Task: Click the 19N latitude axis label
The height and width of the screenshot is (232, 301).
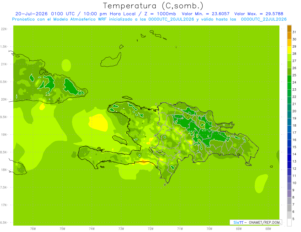Action: tap(4, 135)
